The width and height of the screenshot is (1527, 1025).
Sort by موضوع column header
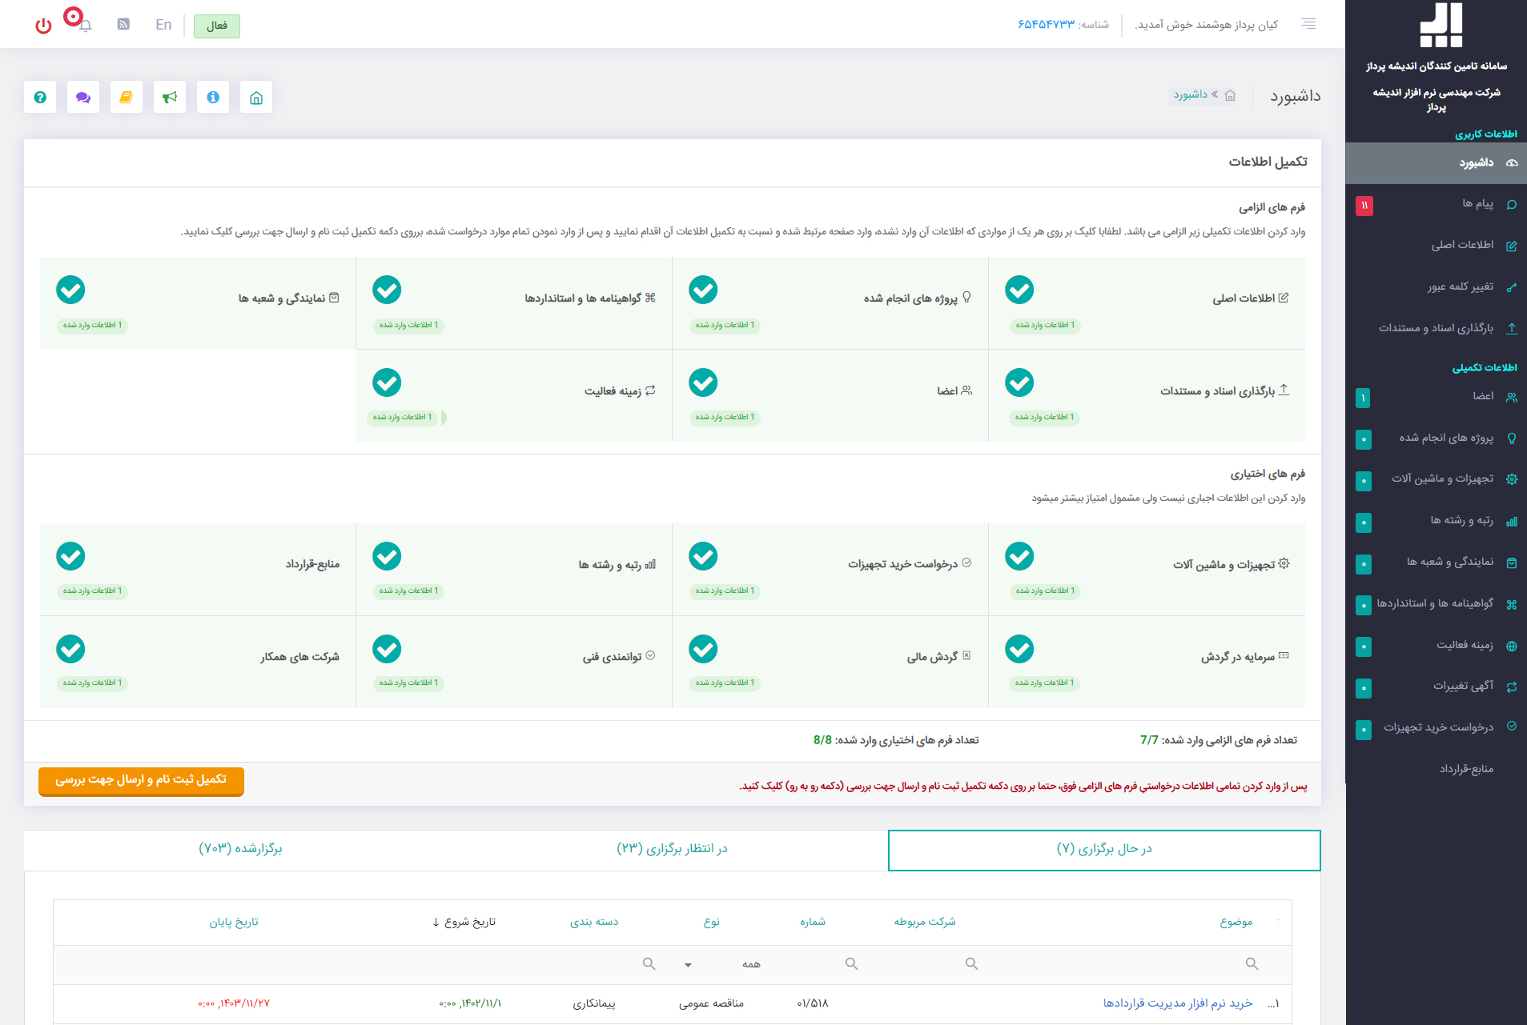1236,922
